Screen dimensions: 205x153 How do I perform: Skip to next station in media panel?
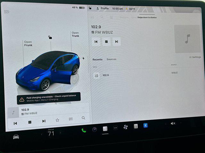tap(117, 41)
